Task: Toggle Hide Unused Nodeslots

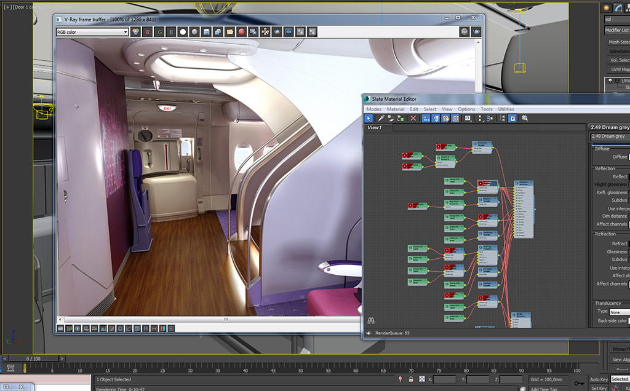Action: [436, 119]
